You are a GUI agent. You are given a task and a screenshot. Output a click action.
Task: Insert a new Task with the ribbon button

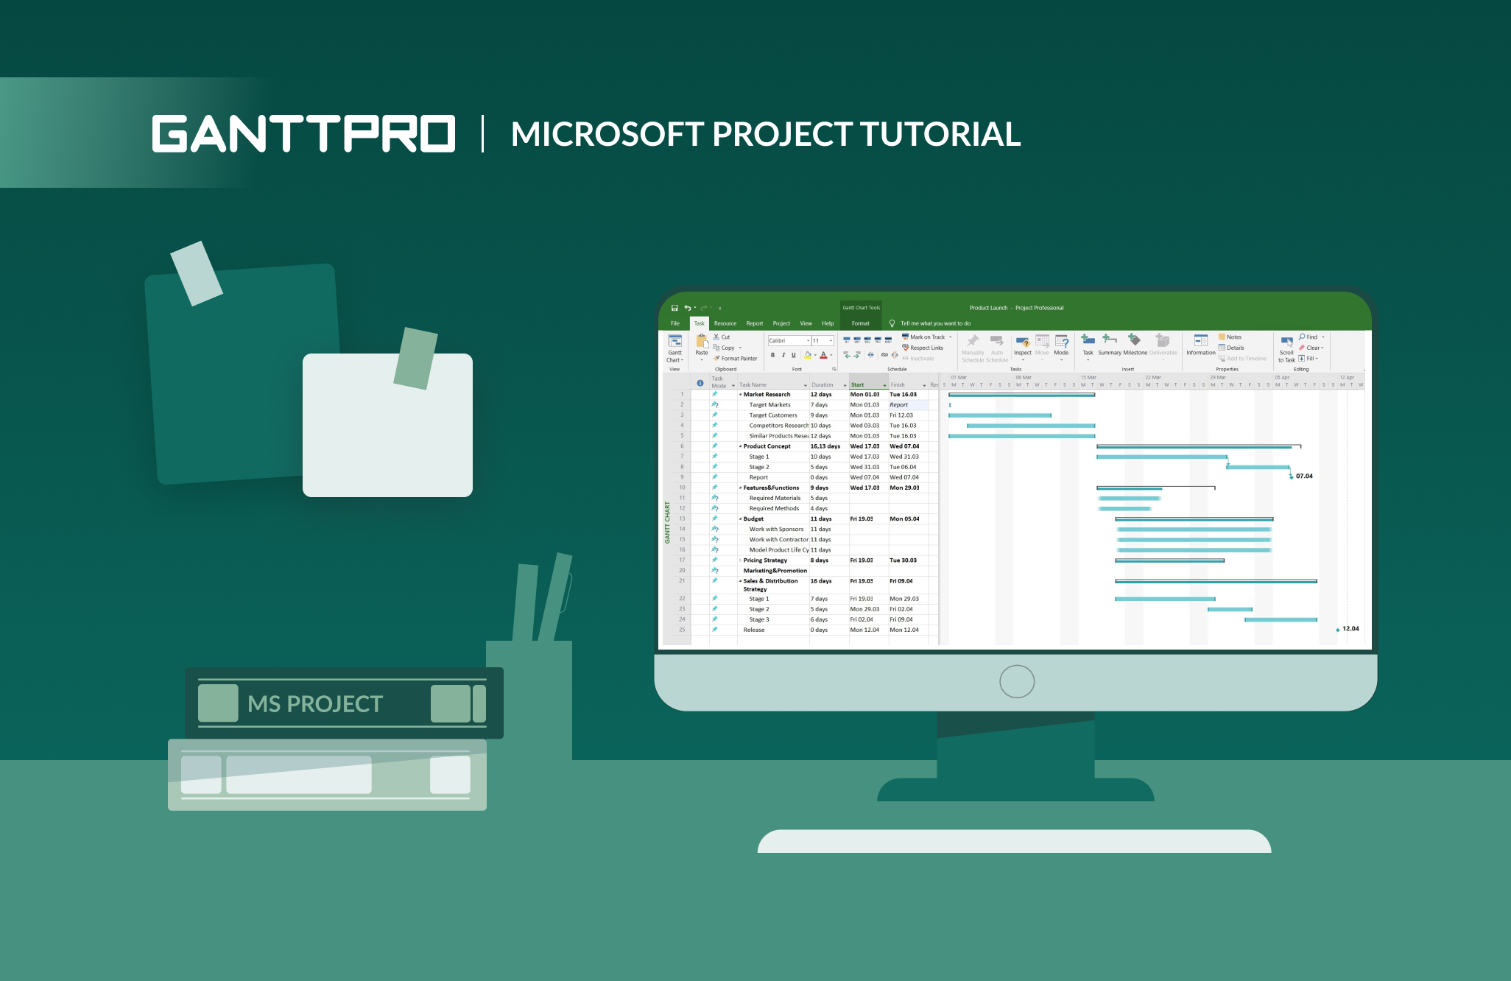[1088, 347]
